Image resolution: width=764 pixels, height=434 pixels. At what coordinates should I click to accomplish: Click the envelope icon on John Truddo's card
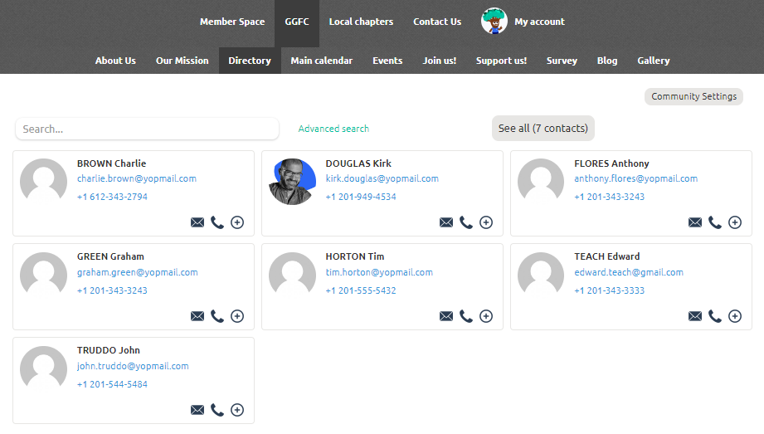click(197, 410)
